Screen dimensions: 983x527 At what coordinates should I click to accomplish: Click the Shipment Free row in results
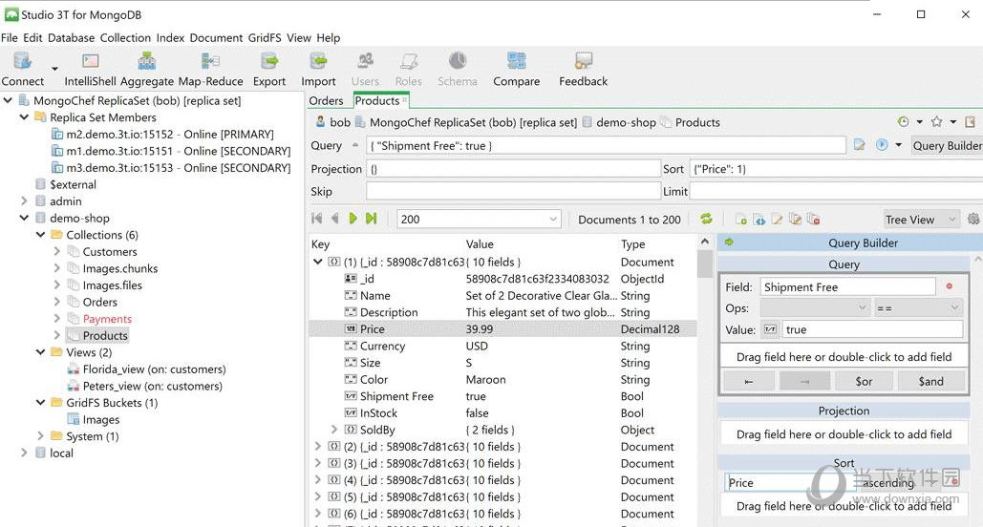502,396
